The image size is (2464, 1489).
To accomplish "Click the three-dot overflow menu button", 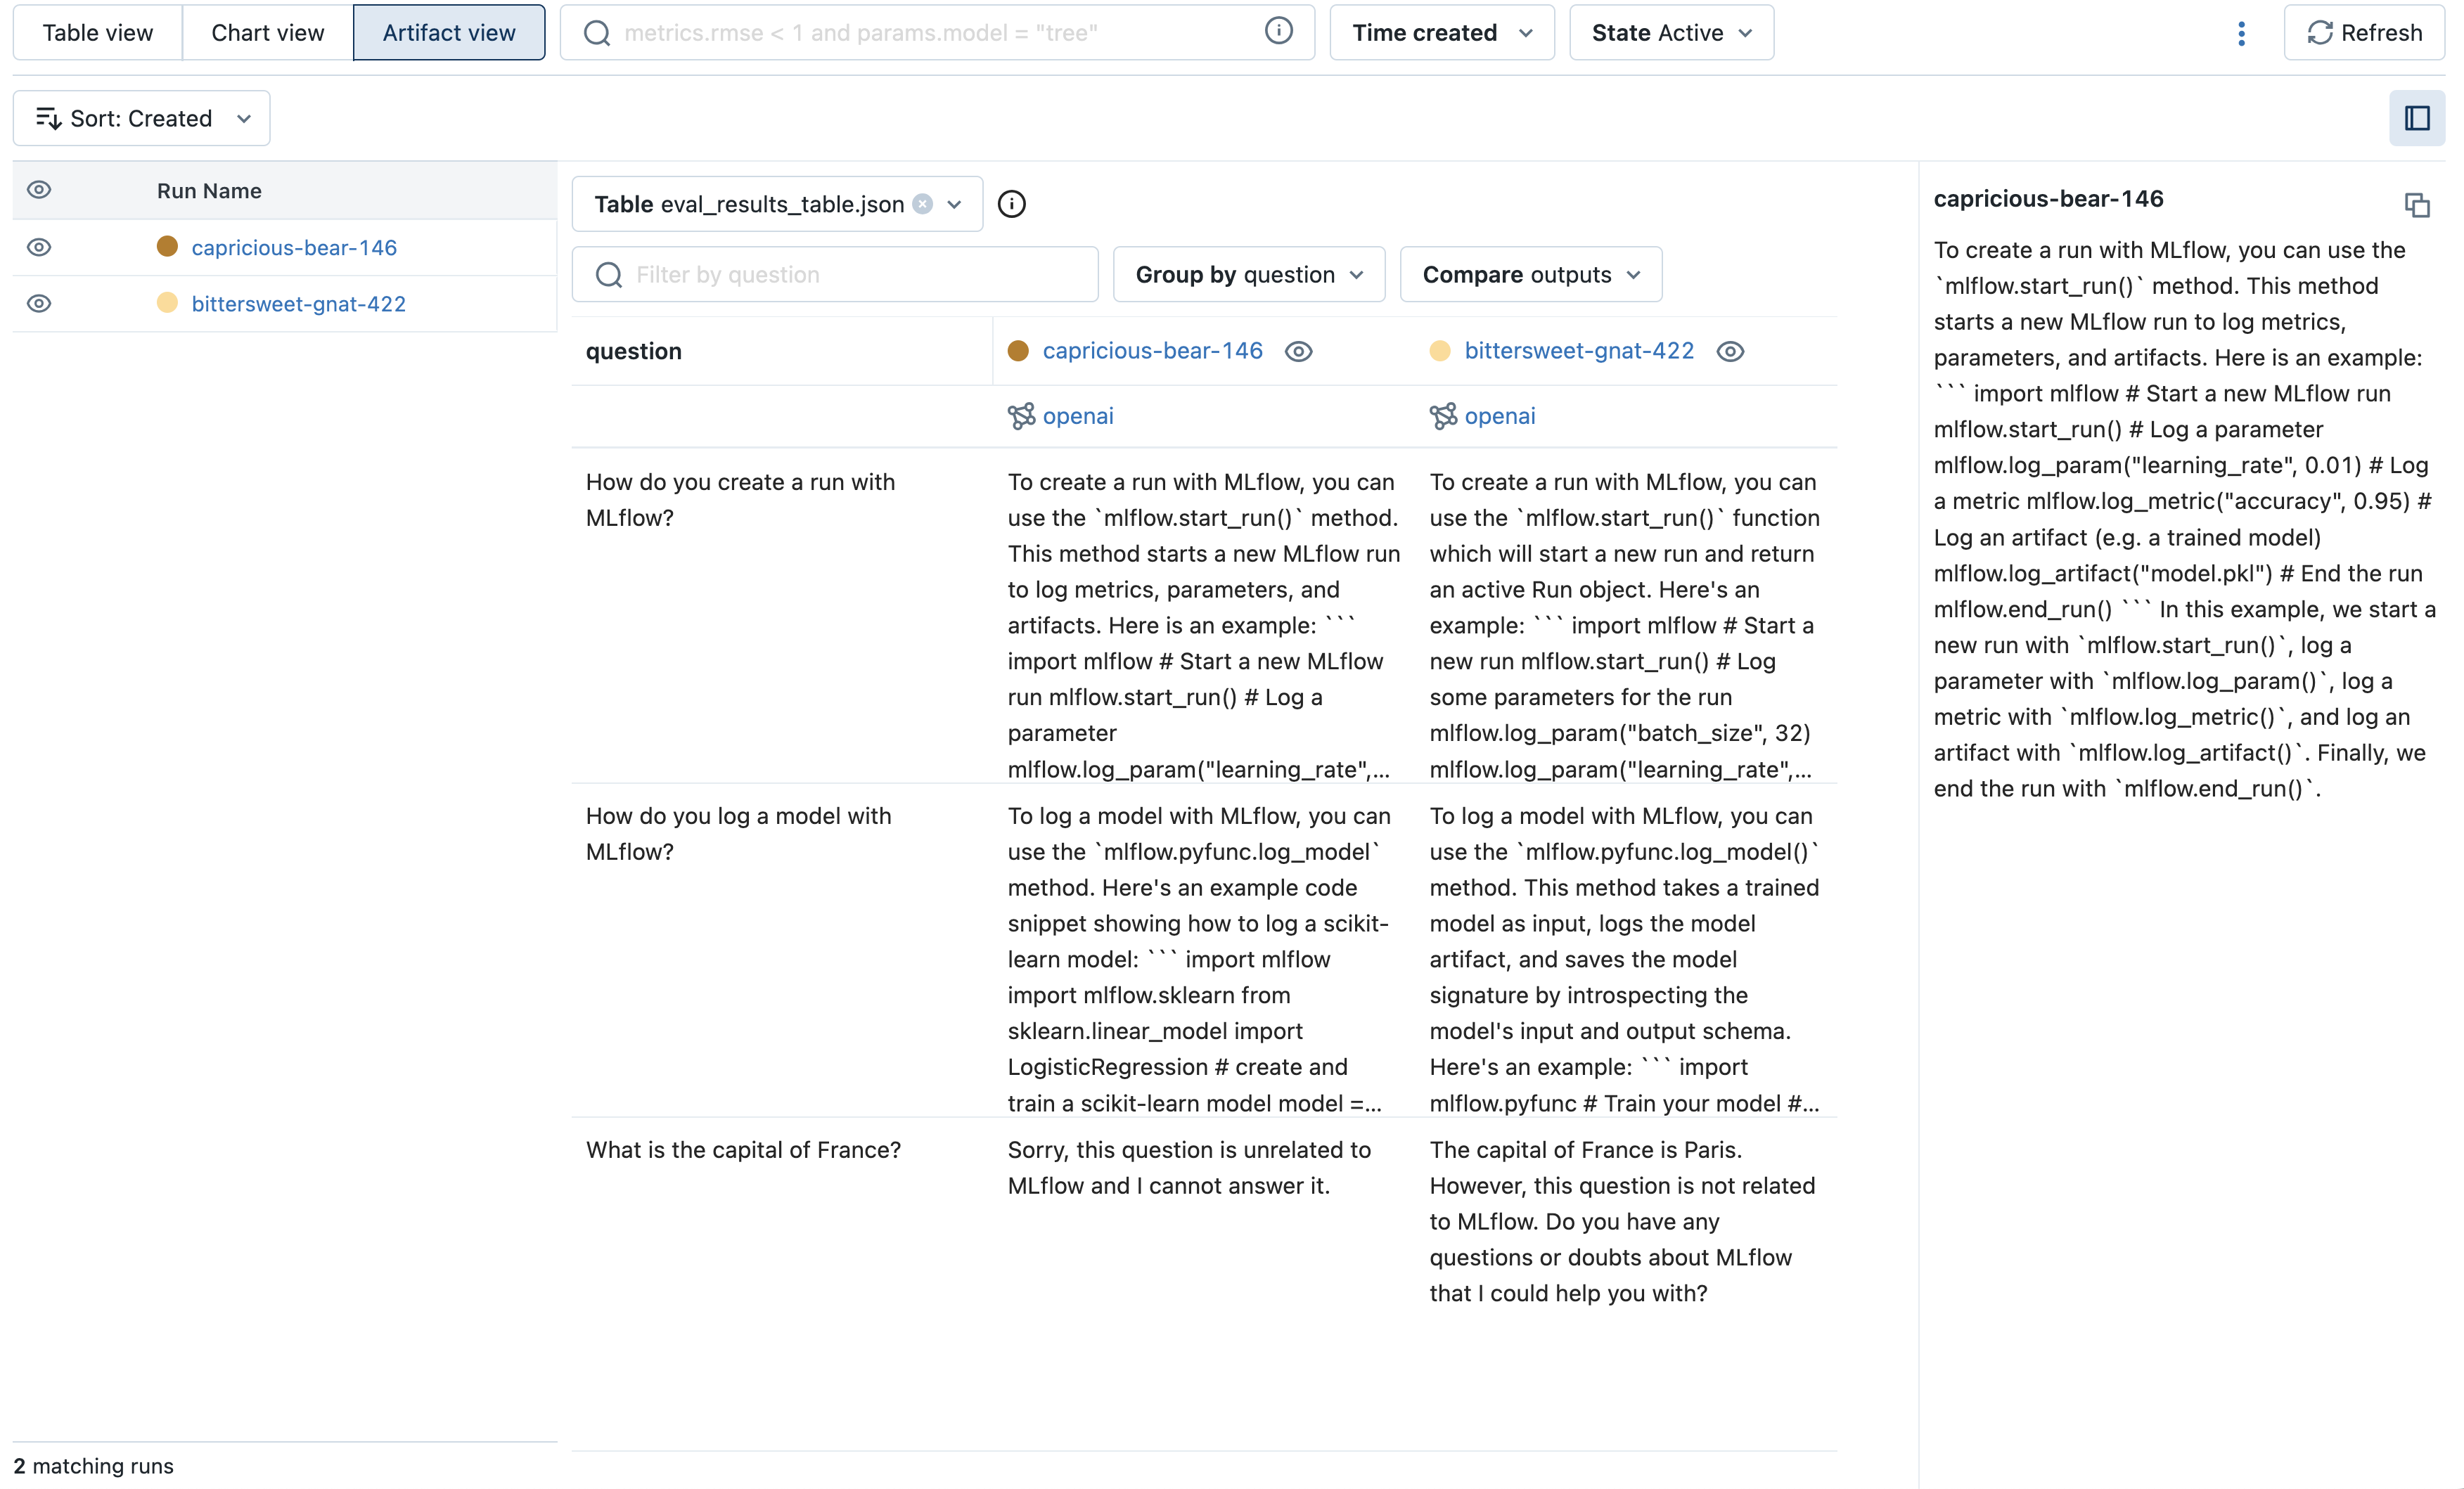I will (2242, 32).
